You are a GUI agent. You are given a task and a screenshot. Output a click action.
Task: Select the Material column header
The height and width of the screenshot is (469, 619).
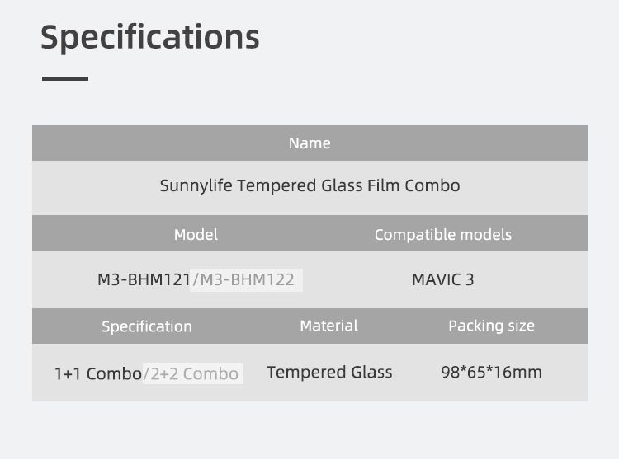point(328,326)
